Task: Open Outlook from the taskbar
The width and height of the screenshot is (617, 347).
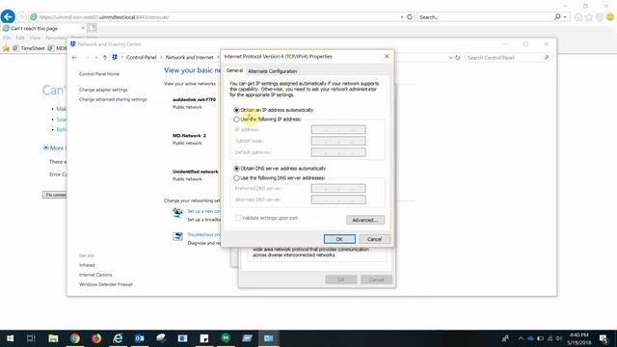Action: pyautogui.click(x=139, y=338)
